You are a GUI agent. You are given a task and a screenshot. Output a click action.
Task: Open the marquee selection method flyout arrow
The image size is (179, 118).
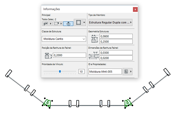tap(61, 24)
